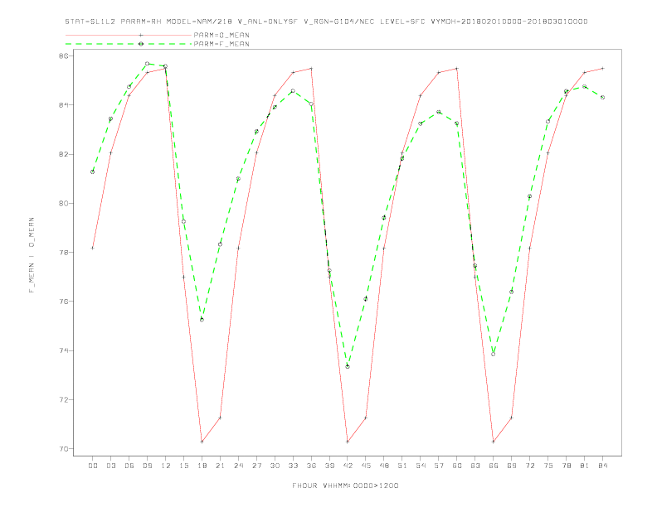Click the vertical axis title F_MEAN | O_MEAN
Viewport: 657px width, 507px height.
32,255
